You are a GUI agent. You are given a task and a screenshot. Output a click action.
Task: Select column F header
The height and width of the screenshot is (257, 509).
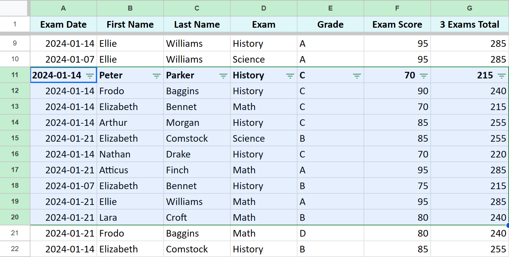(x=397, y=8)
